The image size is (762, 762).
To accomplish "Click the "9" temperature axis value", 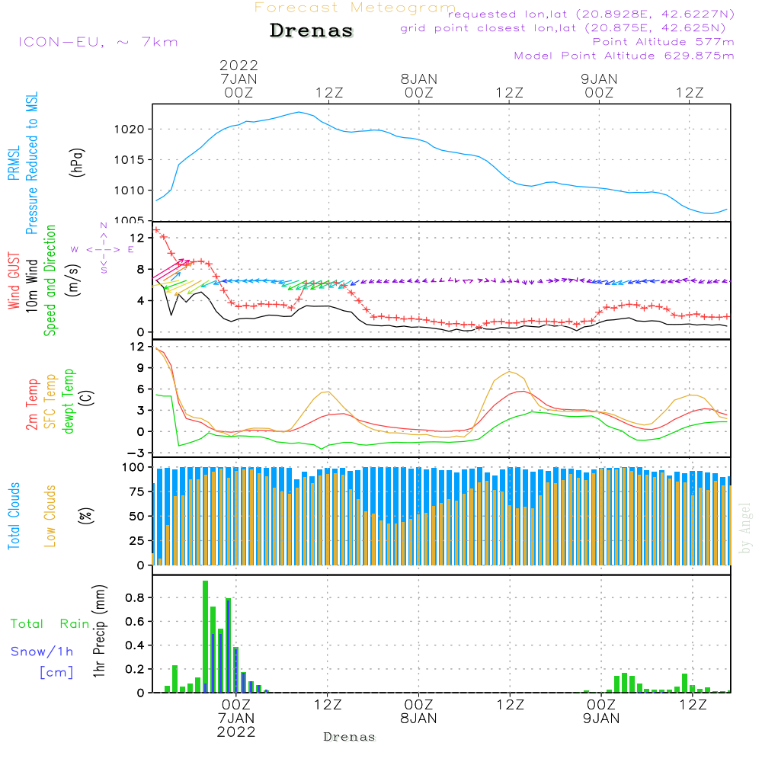I will coord(140,368).
